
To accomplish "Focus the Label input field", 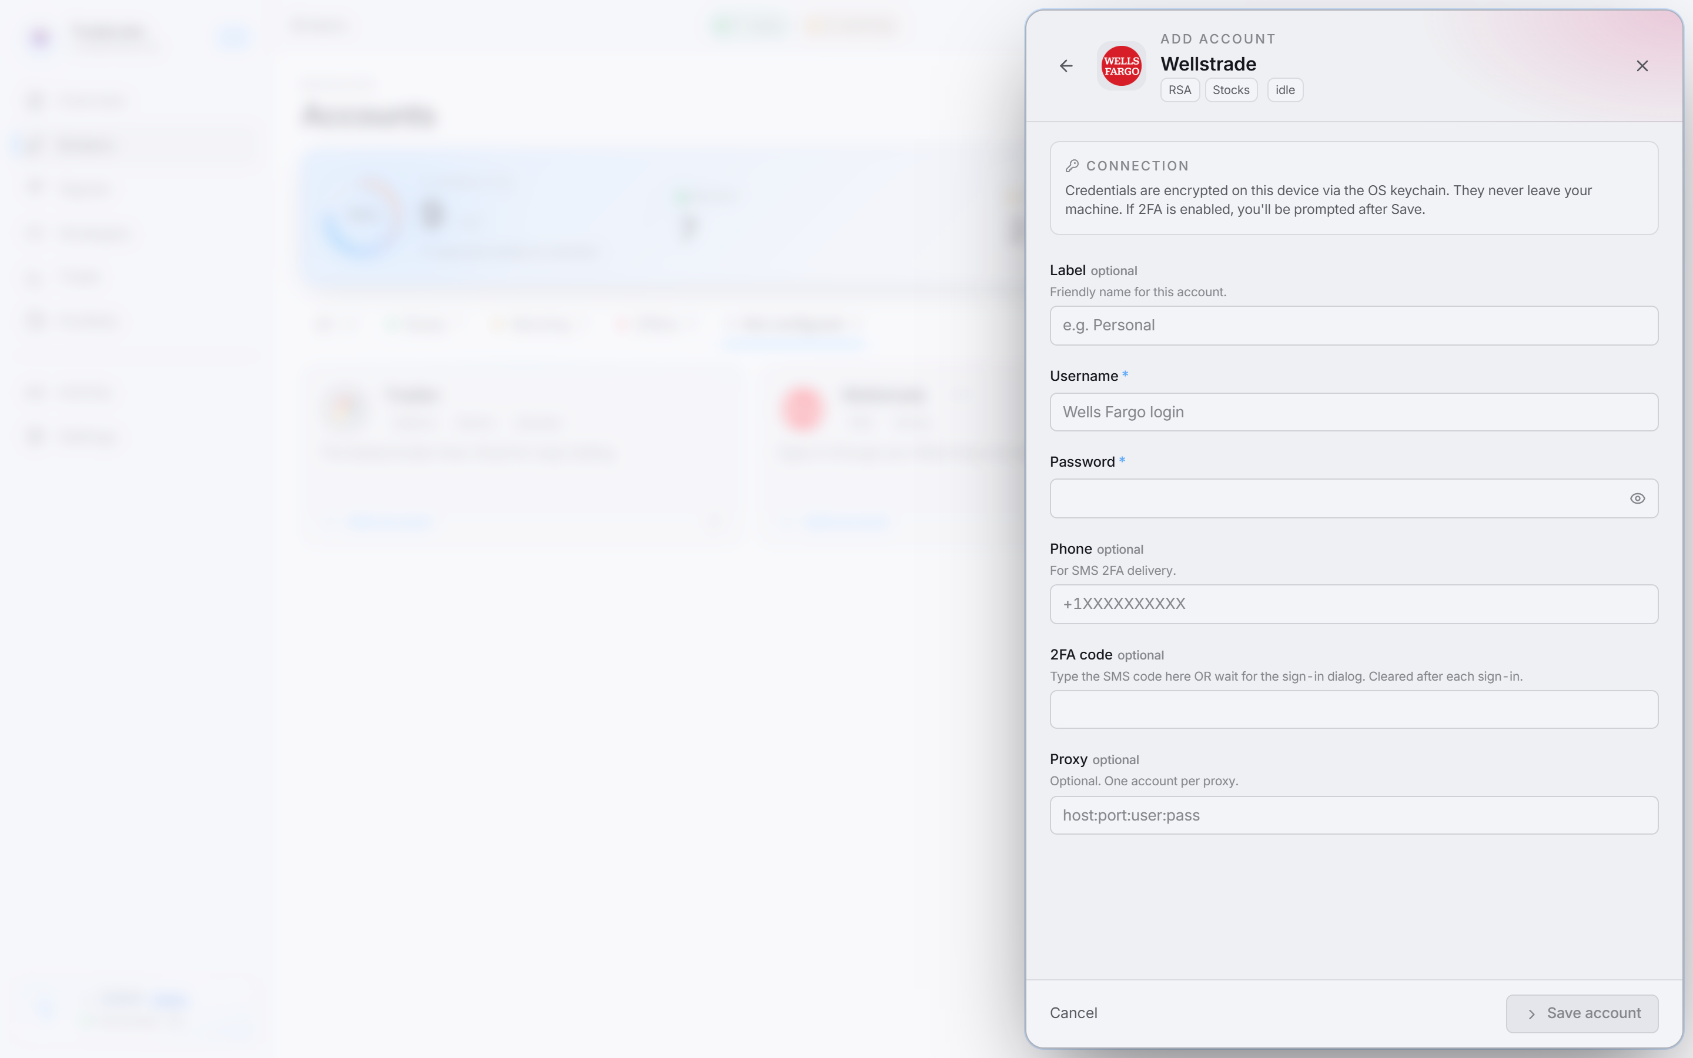I will click(1354, 326).
